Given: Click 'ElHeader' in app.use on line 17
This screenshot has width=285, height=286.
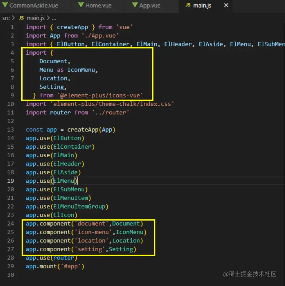Looking at the screenshot, I should (67, 164).
